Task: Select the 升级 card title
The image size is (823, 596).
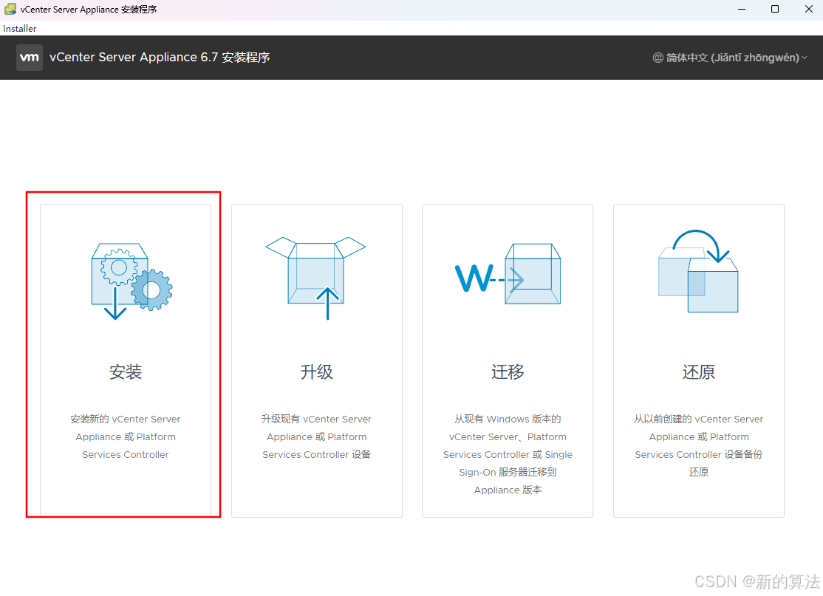Action: point(316,372)
